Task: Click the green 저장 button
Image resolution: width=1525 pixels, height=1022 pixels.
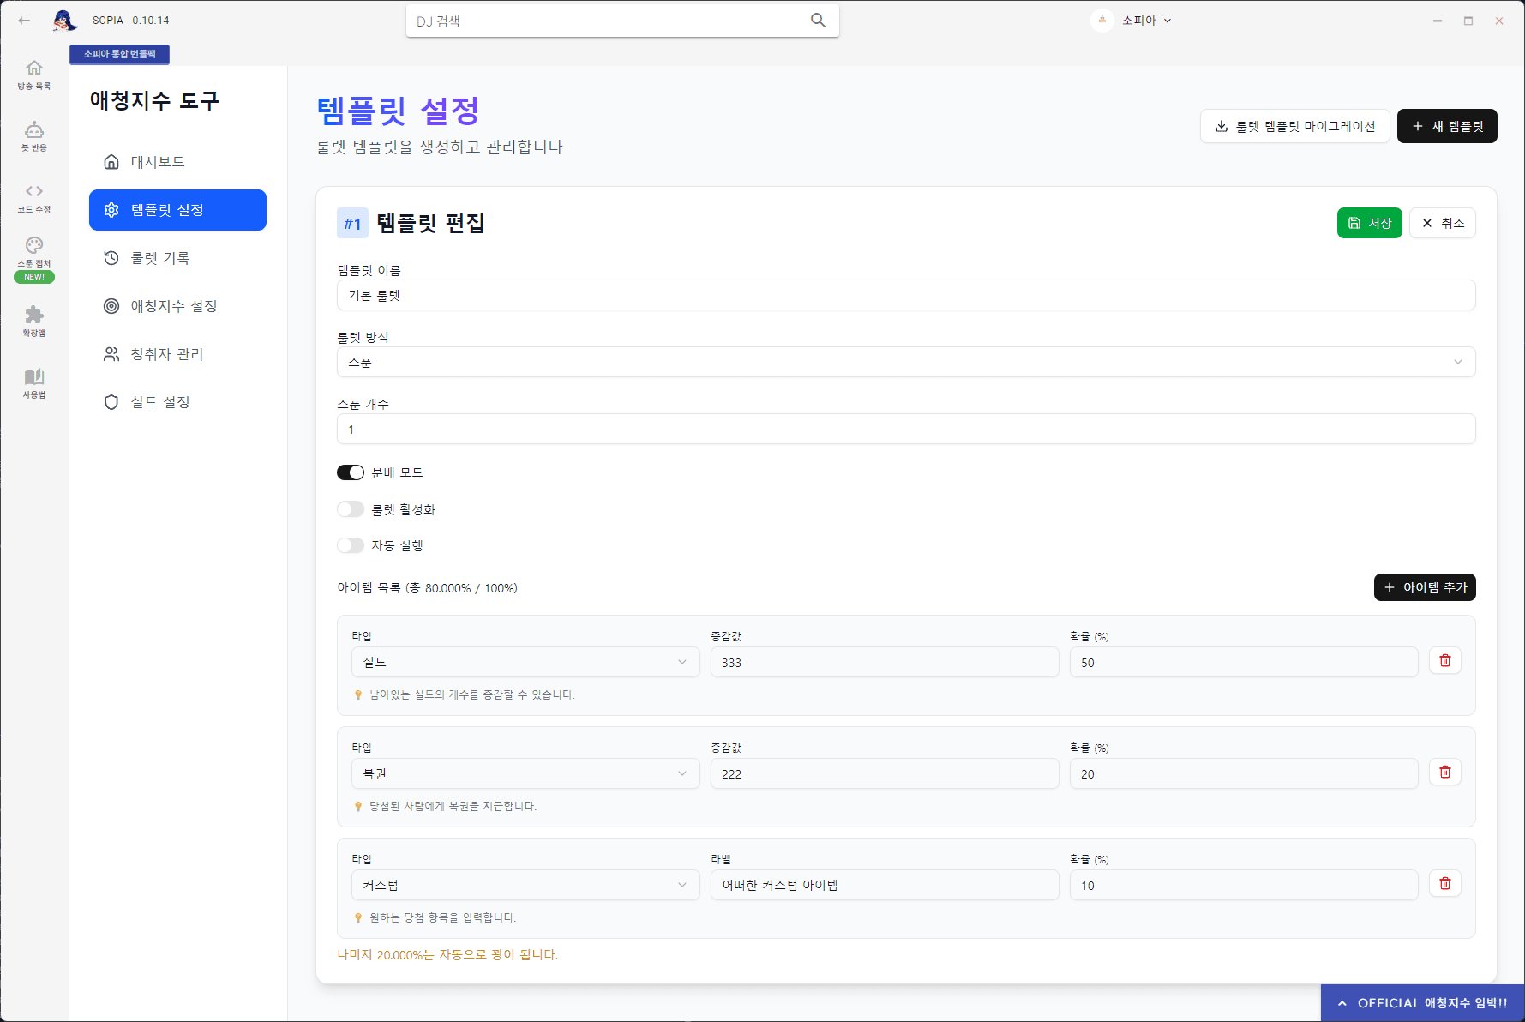Action: (1369, 223)
